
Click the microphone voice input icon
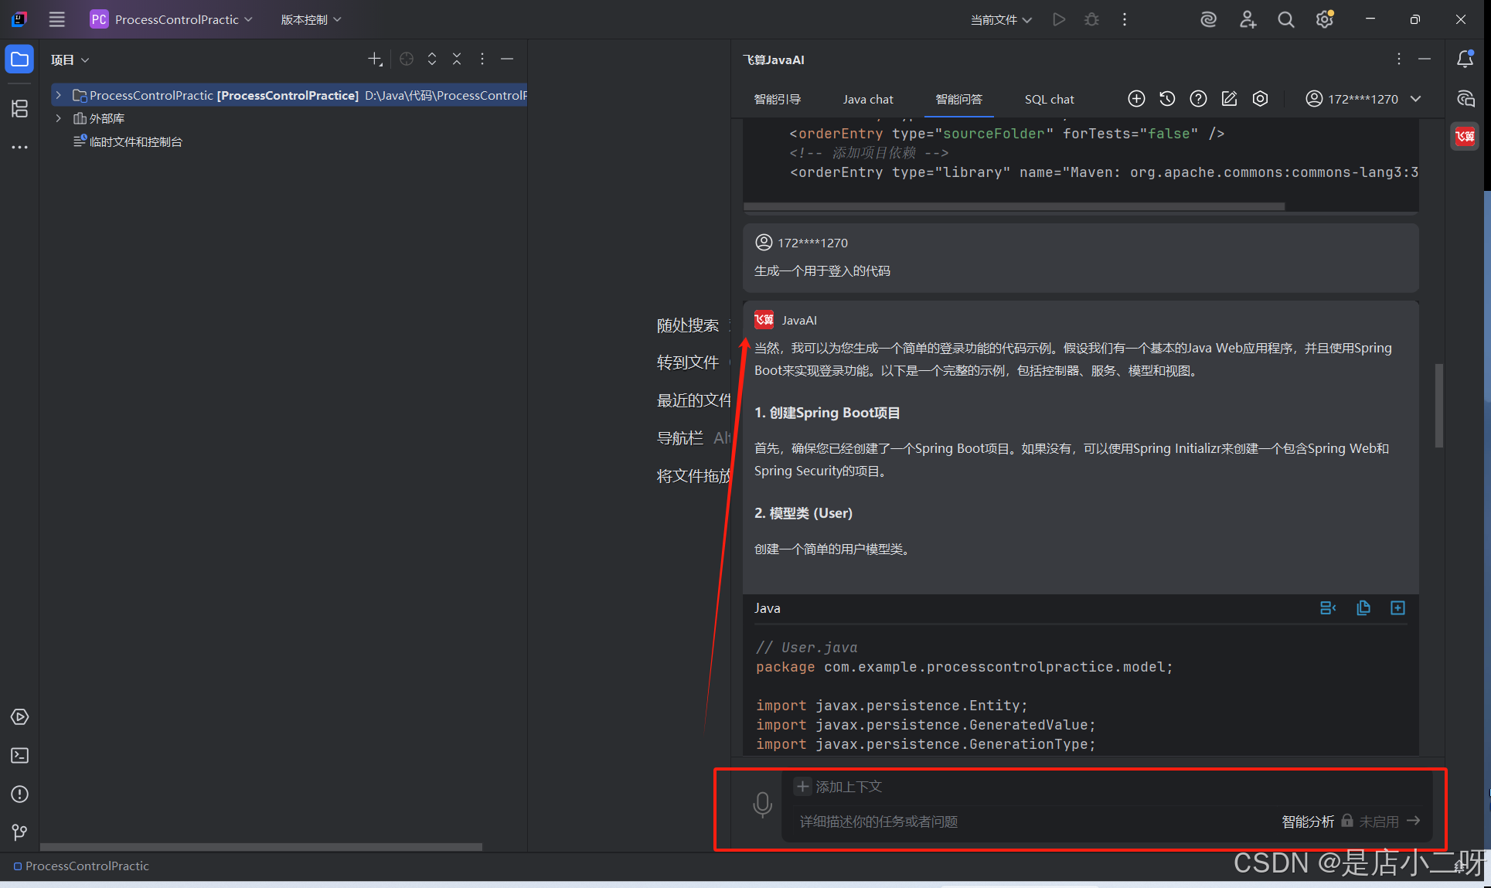click(762, 805)
